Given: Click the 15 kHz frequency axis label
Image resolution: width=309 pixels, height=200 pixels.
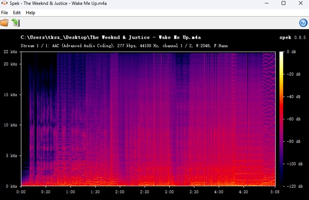Looking at the screenshot, I should 10,95.
